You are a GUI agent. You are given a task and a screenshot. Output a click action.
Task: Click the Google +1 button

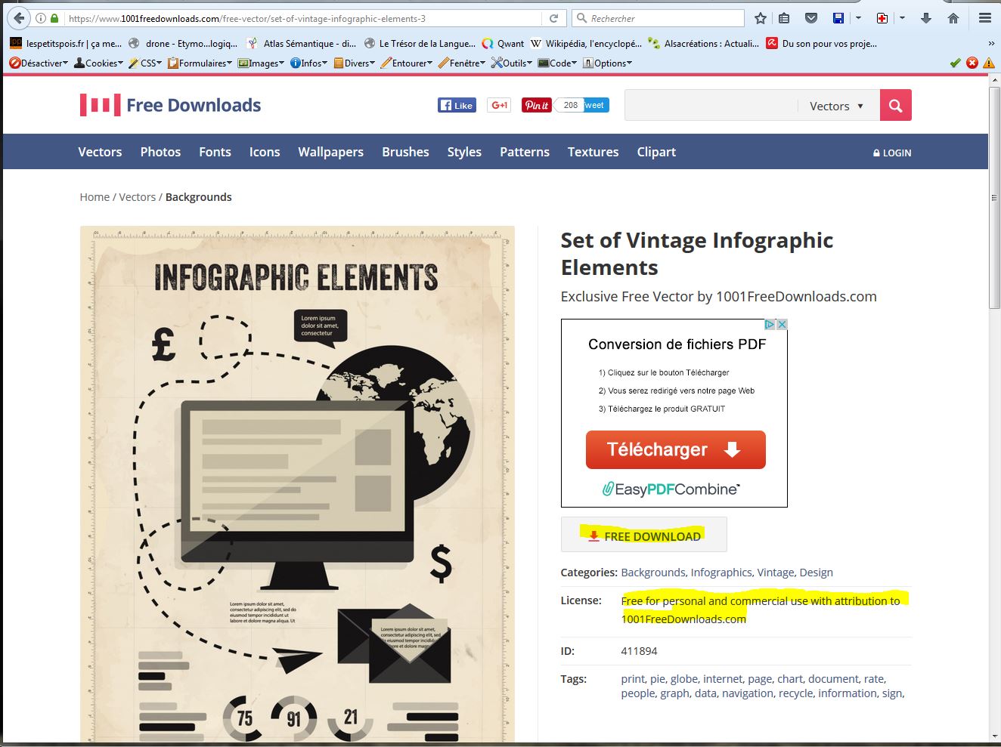pyautogui.click(x=499, y=105)
